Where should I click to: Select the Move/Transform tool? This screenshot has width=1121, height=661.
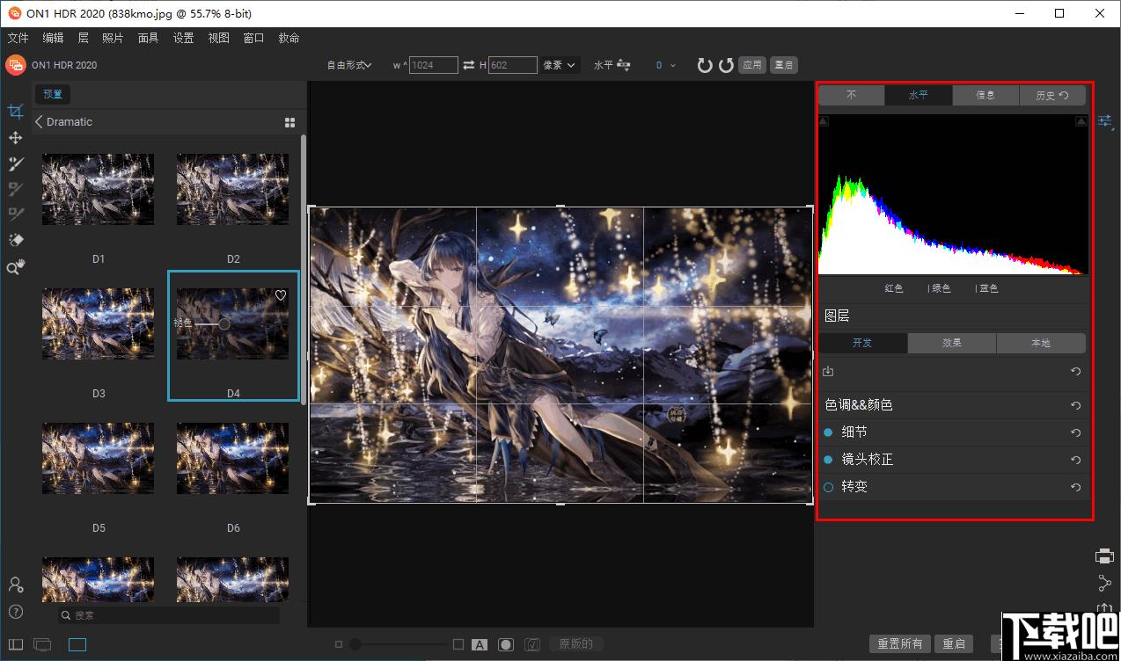tap(15, 138)
